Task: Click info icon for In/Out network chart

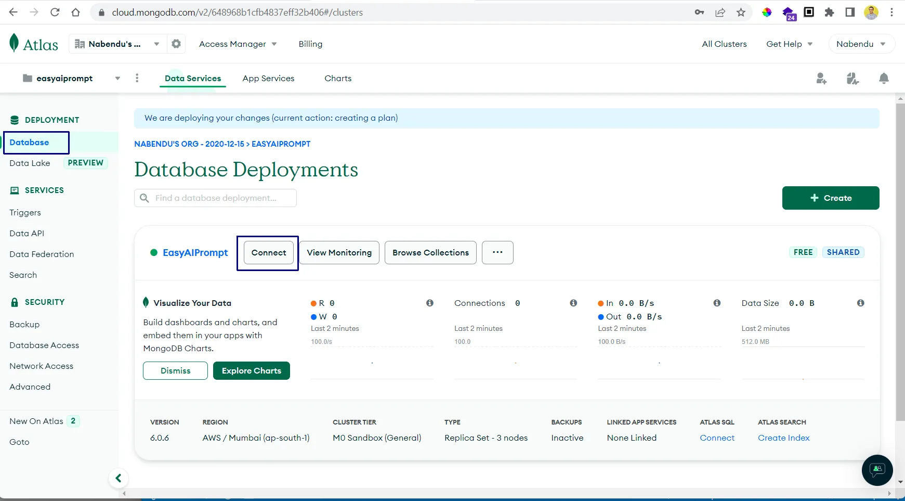Action: pos(717,303)
